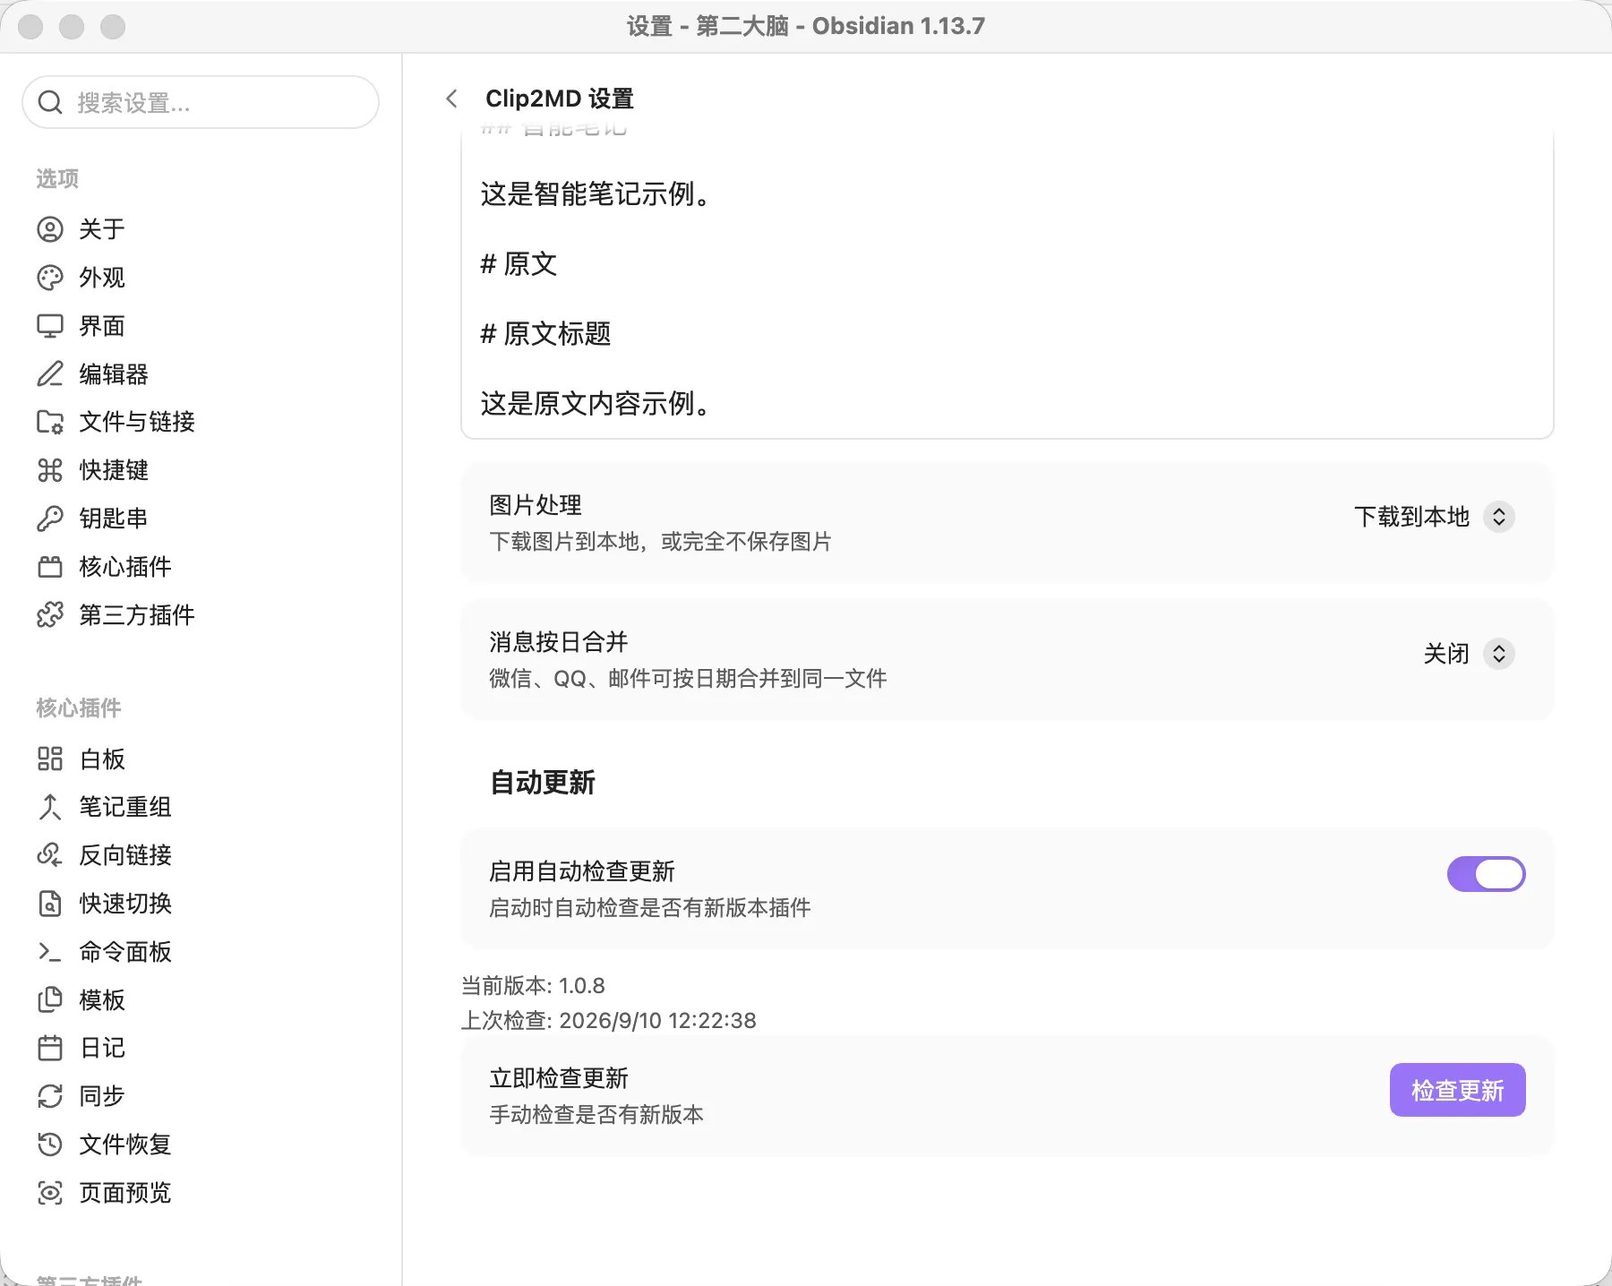Open the 消息按日合并 关闭 dropdown
The height and width of the screenshot is (1286, 1612).
(x=1469, y=654)
